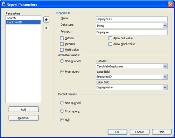Select Non-queried under Available values
This screenshot has height=138, width=175.
point(62,61)
